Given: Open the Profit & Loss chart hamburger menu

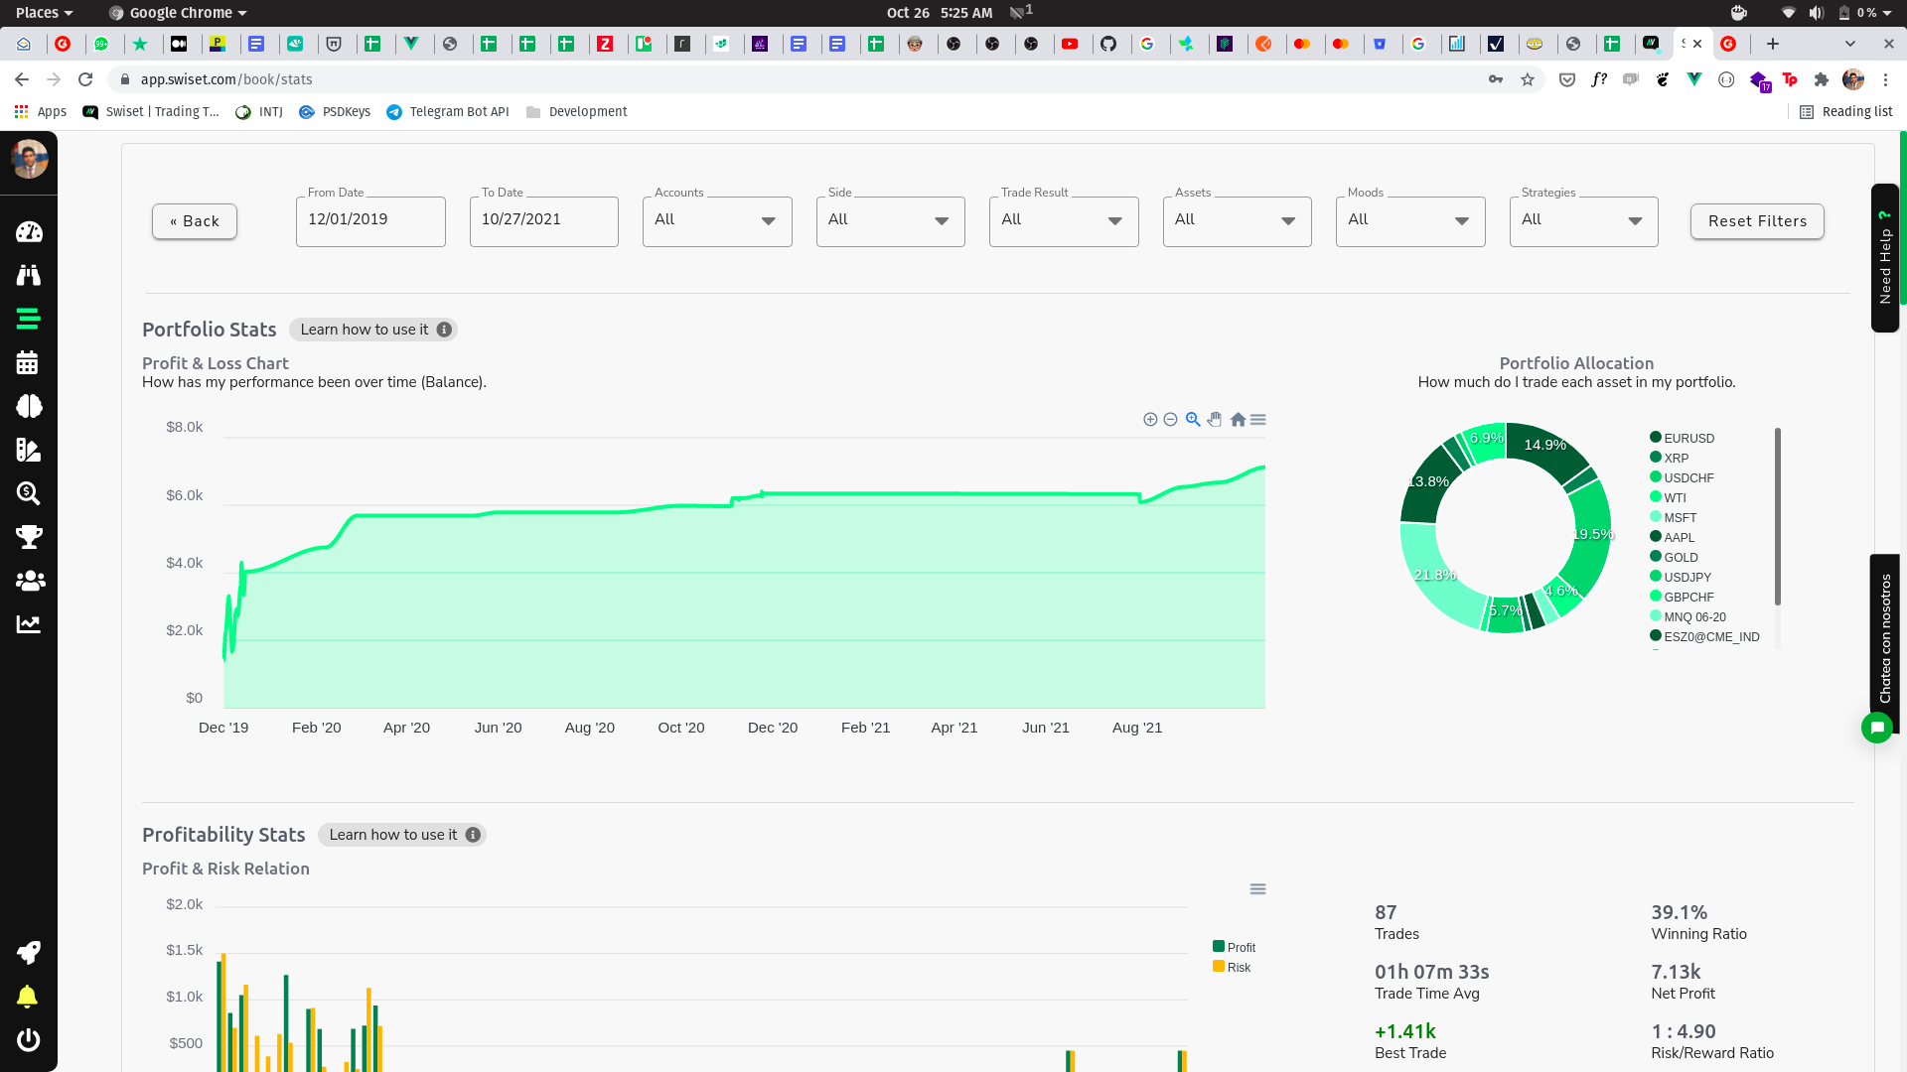Looking at the screenshot, I should [1258, 420].
